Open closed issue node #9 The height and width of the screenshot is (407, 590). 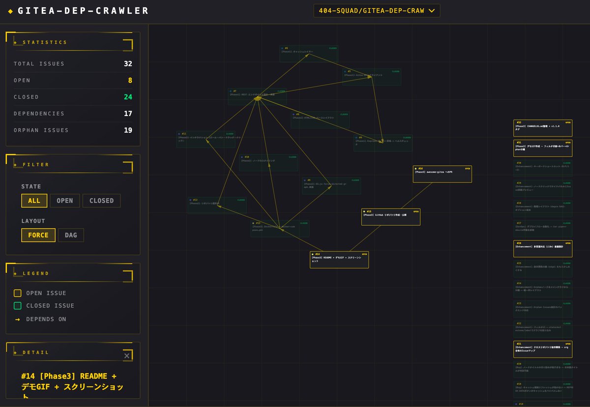point(331,185)
